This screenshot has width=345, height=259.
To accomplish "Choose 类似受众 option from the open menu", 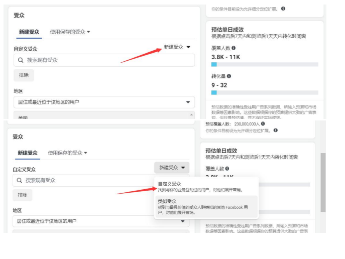I will click(167, 201).
